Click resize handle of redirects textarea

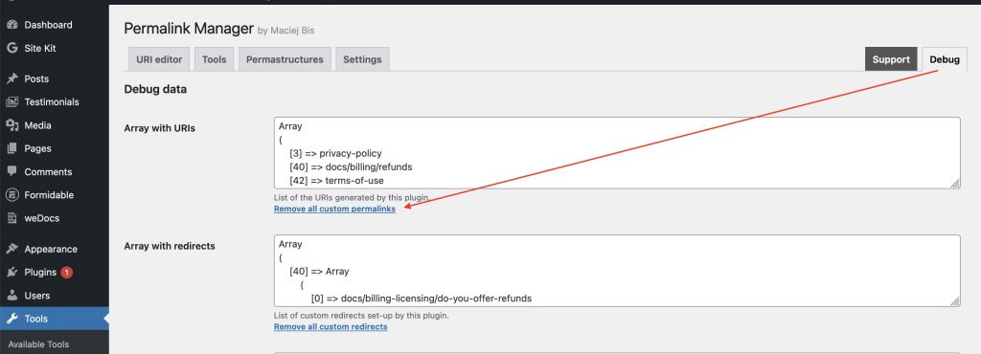tap(955, 301)
